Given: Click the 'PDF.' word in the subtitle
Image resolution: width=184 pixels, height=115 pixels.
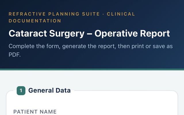Looking at the screenshot, I should tap(15, 55).
